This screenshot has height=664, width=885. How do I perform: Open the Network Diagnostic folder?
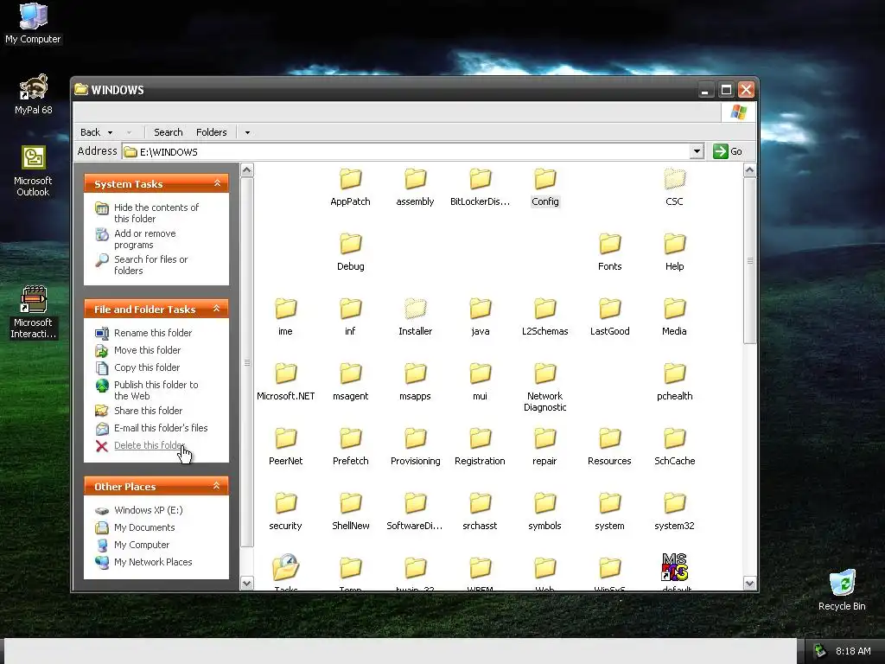click(x=544, y=388)
